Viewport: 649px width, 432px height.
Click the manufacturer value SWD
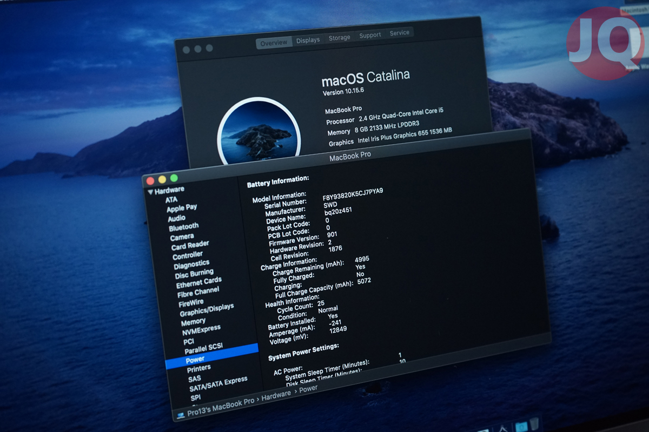click(x=330, y=206)
